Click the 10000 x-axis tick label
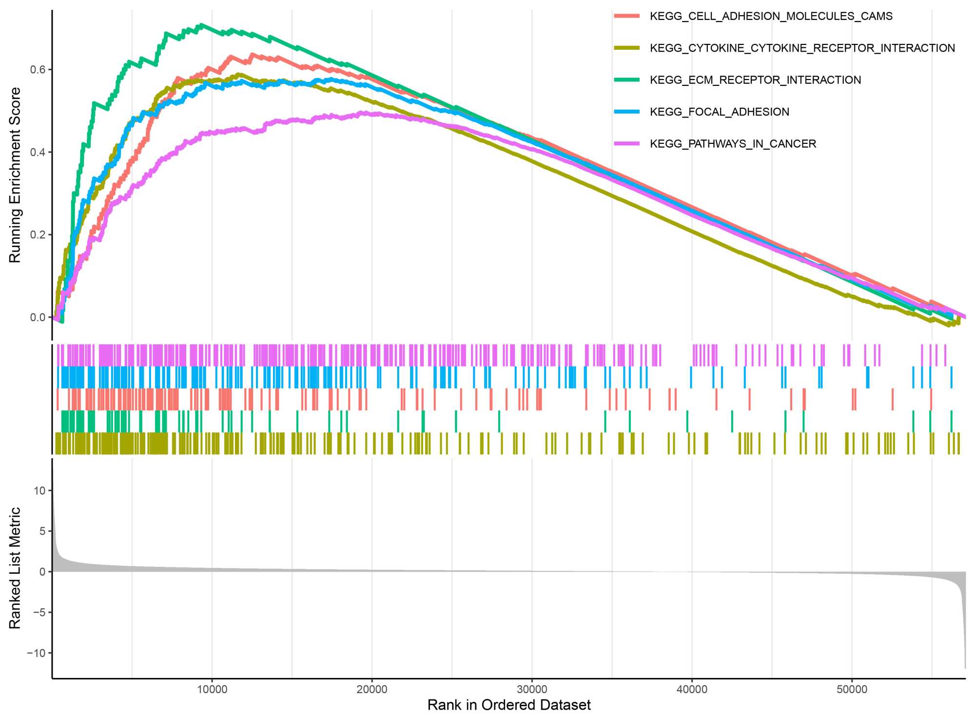Screen dimensions: 975x716 (212, 689)
